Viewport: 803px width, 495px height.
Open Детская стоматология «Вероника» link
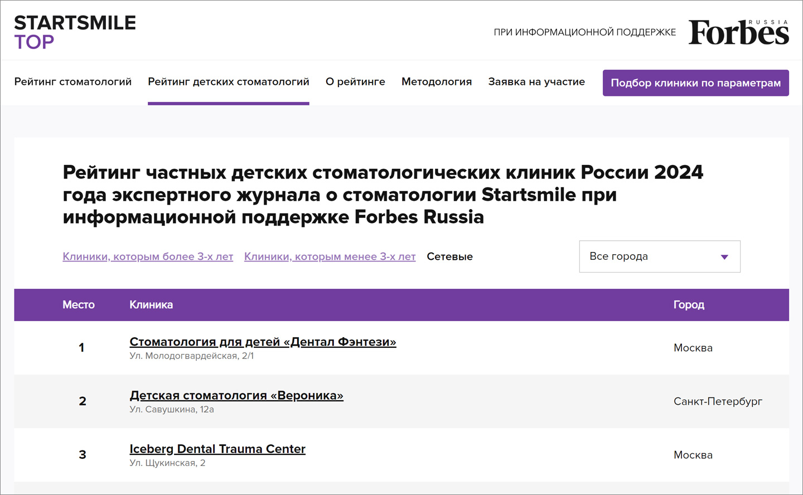pos(236,395)
